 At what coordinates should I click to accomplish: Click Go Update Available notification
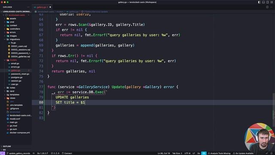pos(243,153)
